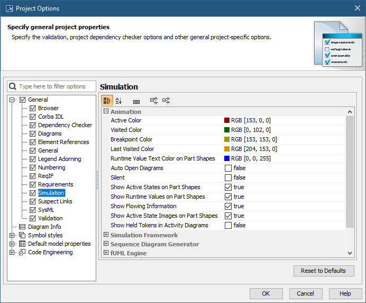The image size is (366, 303).
Task: Toggle the Silent checkbox
Action: (228, 177)
